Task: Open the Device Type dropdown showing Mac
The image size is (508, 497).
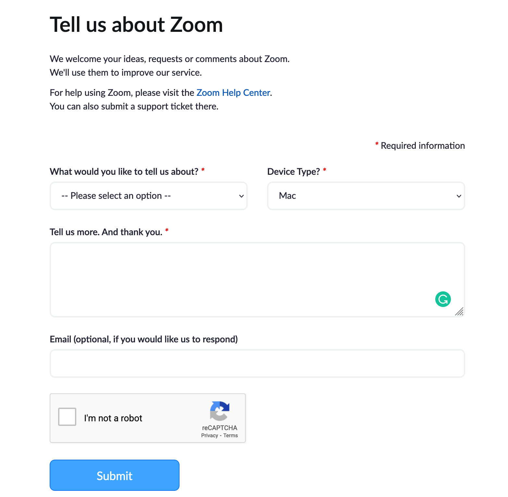Action: point(366,196)
